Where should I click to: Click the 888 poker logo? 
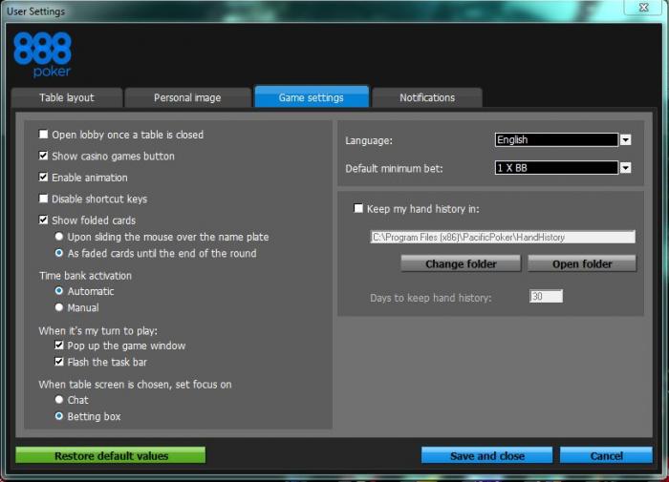42,54
